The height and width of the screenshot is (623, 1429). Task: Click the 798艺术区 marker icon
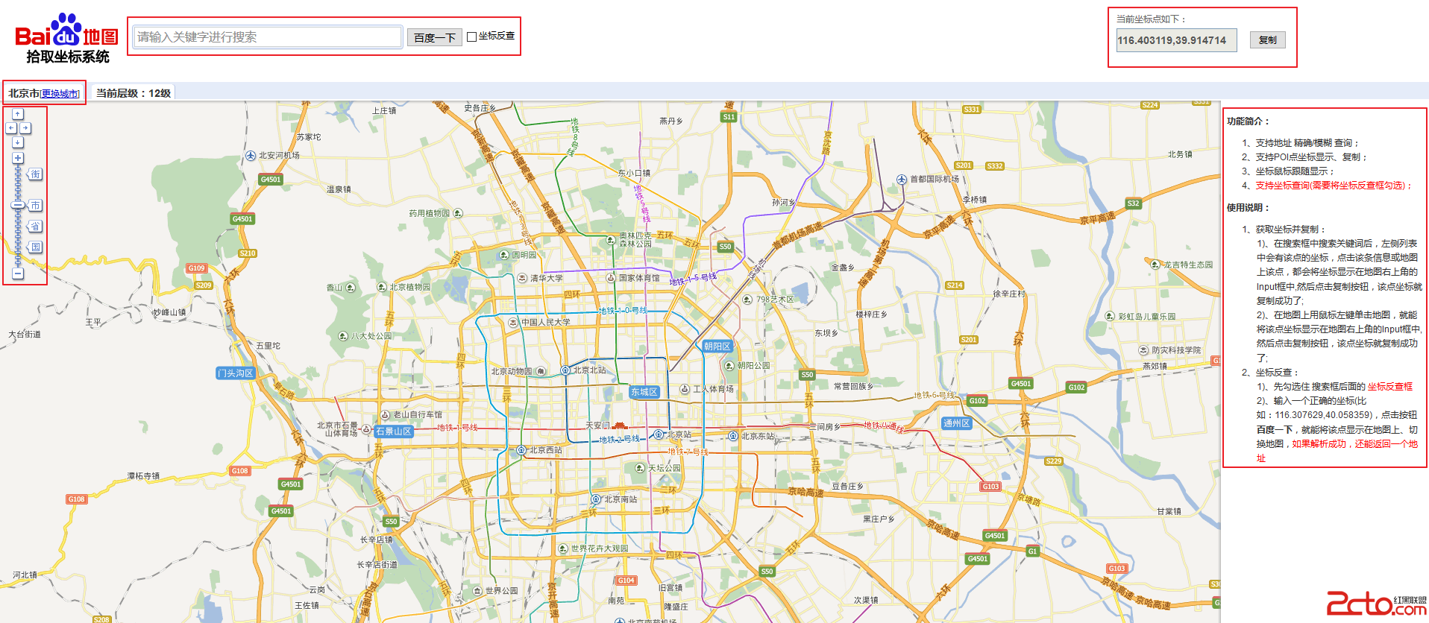tap(747, 300)
